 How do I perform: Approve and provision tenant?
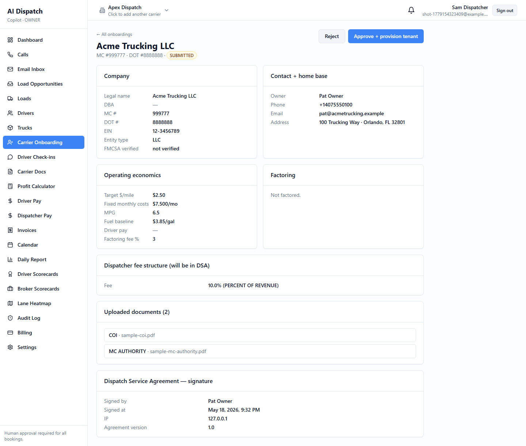(386, 36)
